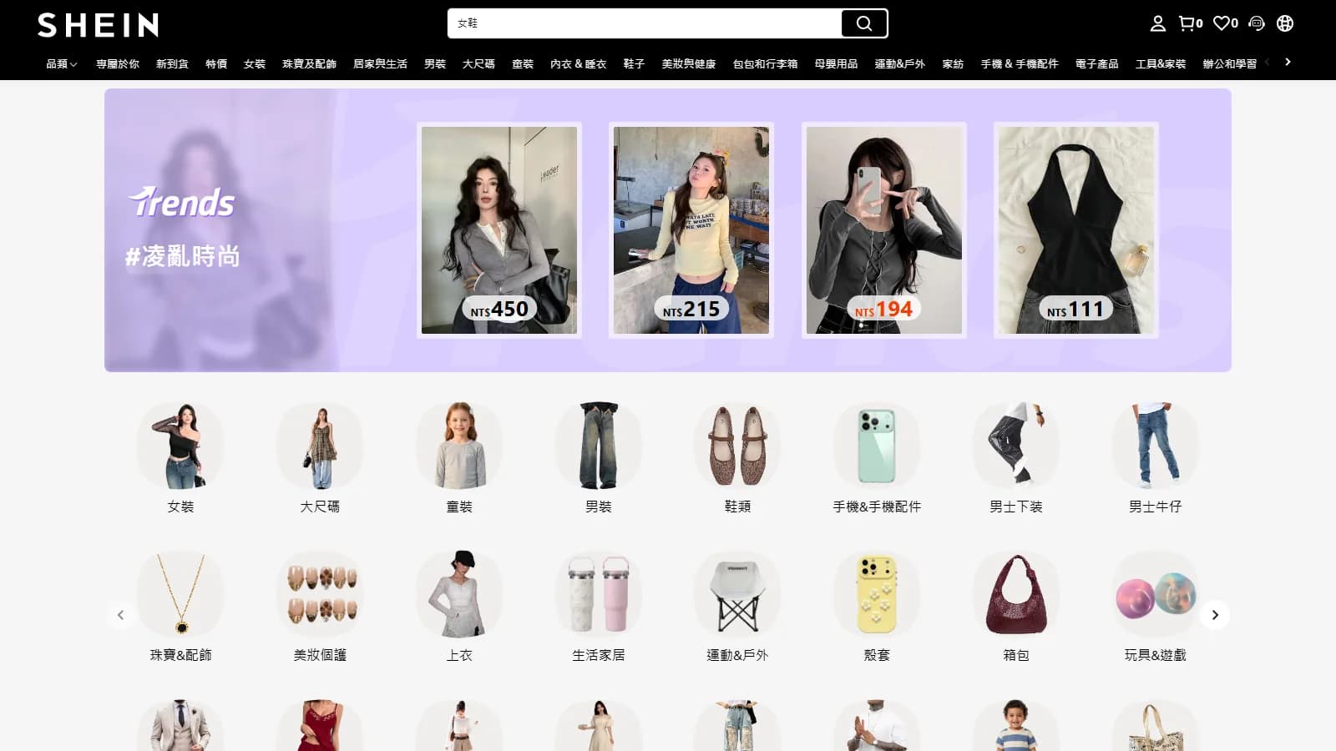1336x751 pixels.
Task: Open the 女裝 menu item in the nav bar
Action: tap(255, 63)
